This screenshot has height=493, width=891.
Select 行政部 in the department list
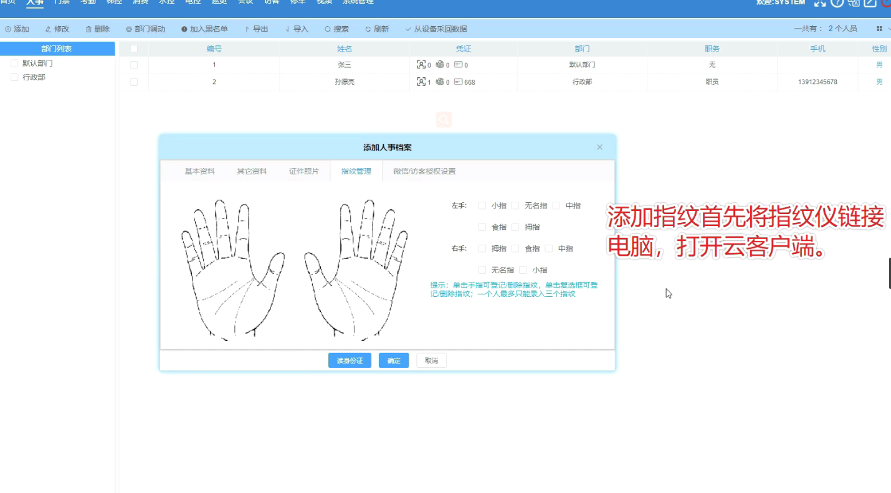[34, 77]
